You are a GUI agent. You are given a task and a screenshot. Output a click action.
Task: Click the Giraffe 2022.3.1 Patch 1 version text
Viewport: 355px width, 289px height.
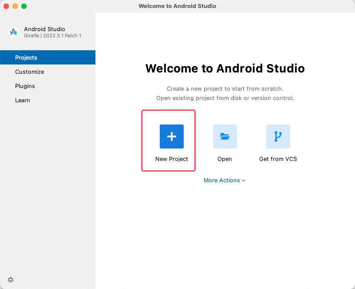[52, 36]
